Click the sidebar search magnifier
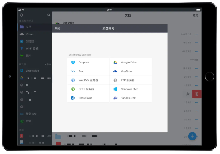Viewport: 220px width, 154px height. (x=49, y=15)
